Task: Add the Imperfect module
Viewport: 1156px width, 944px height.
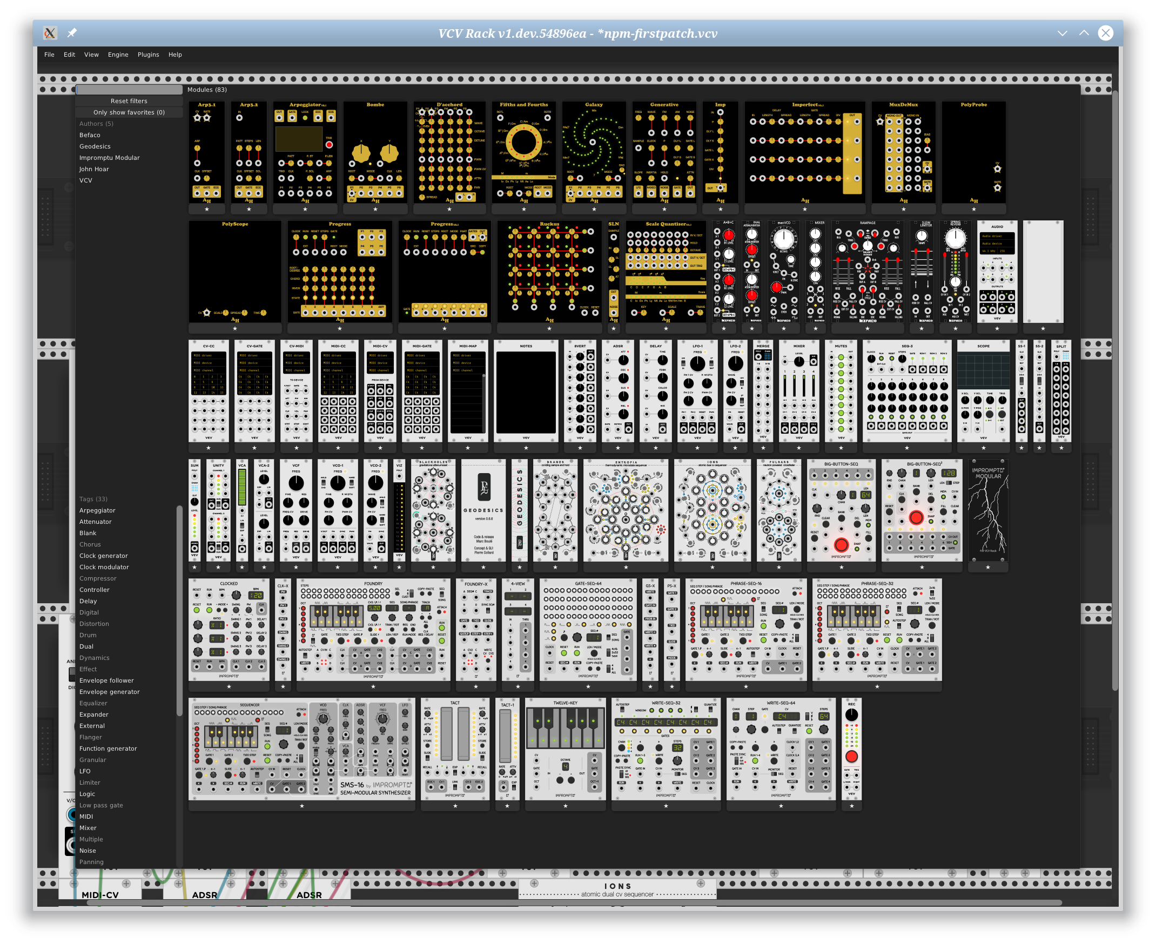Action: tap(805, 152)
